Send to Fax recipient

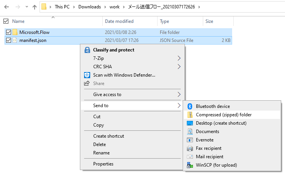tap(209, 148)
